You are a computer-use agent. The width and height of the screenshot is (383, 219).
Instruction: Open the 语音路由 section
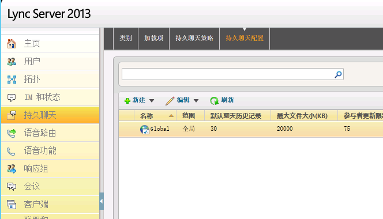pos(50,133)
